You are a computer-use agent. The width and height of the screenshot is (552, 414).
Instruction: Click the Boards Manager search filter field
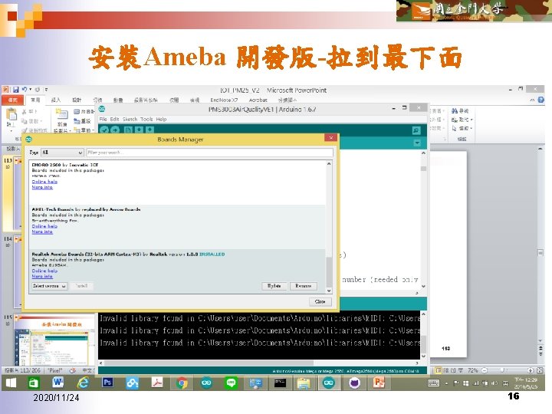(209, 153)
